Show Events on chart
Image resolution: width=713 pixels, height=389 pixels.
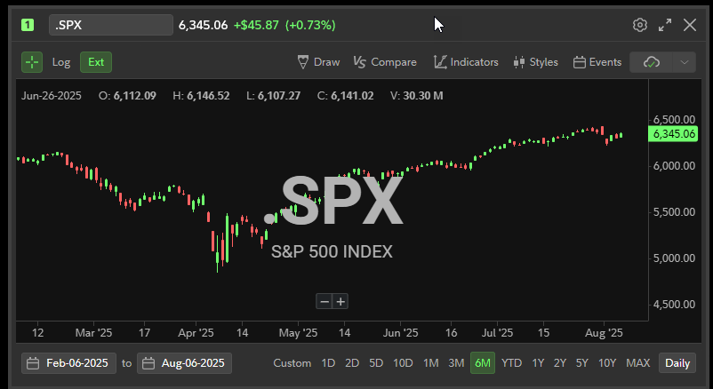(597, 62)
